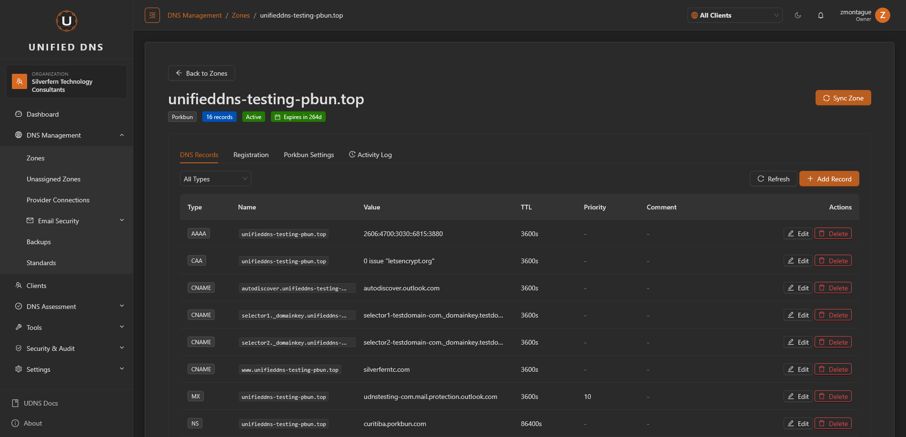Open Provider Connections page
This screenshot has width=906, height=437.
tap(66, 200)
